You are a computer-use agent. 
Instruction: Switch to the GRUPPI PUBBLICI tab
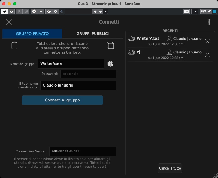tap(93, 34)
